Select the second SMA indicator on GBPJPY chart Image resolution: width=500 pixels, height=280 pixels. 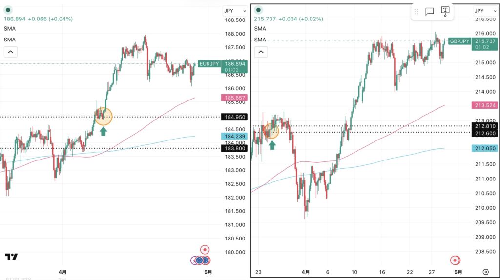click(x=260, y=40)
